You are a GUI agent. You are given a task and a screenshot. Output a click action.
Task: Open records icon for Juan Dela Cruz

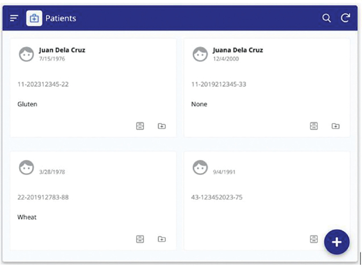[140, 126]
